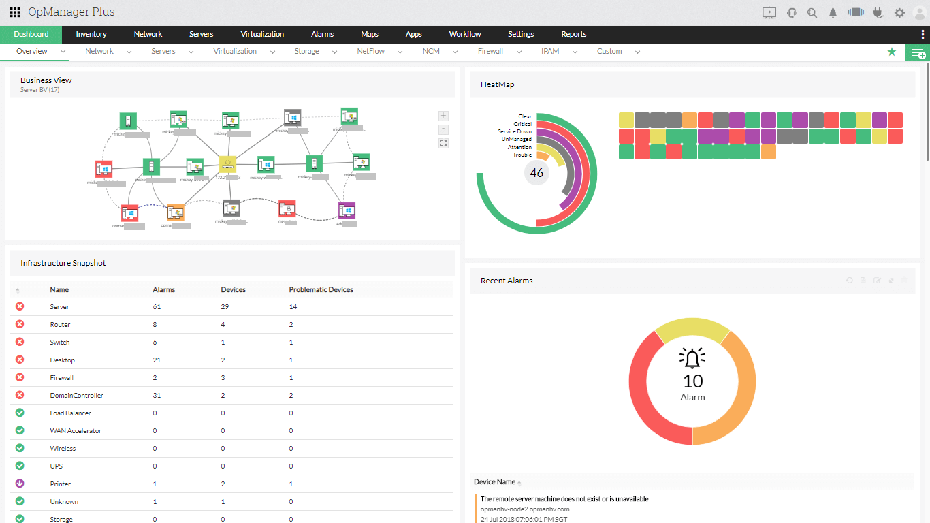The image size is (930, 523).
Task: Select a green cell in the HeatMap grid
Action: tap(626, 151)
